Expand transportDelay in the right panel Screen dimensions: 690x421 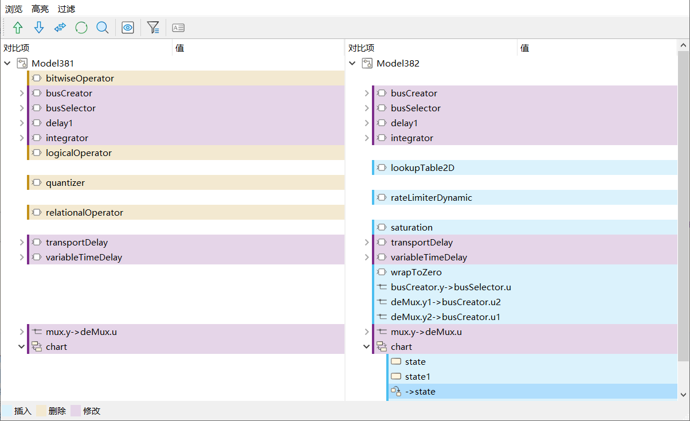pos(367,242)
